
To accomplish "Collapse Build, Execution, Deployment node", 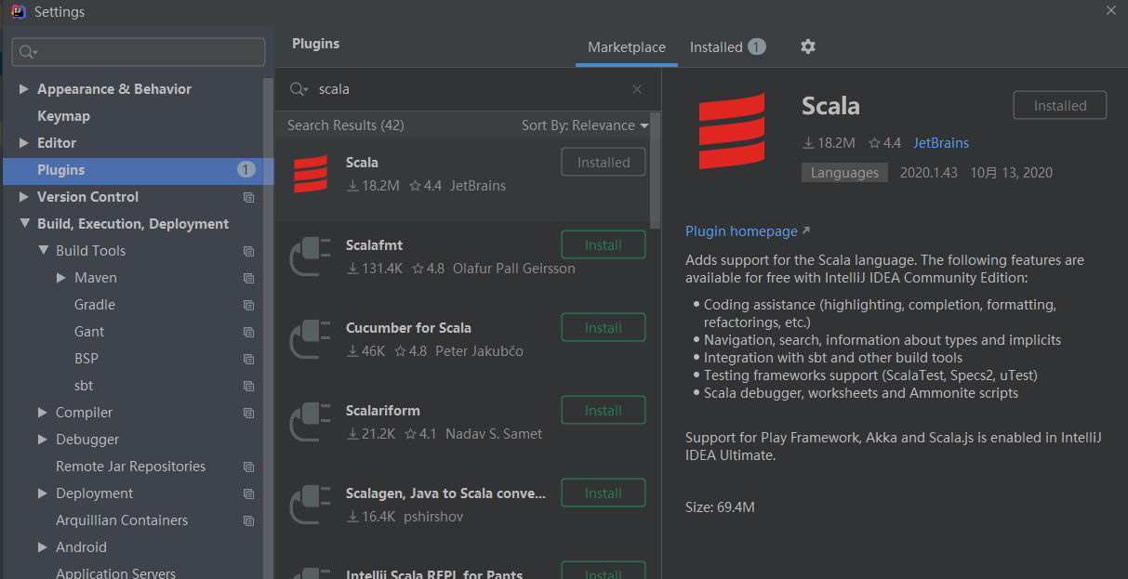I will (24, 224).
